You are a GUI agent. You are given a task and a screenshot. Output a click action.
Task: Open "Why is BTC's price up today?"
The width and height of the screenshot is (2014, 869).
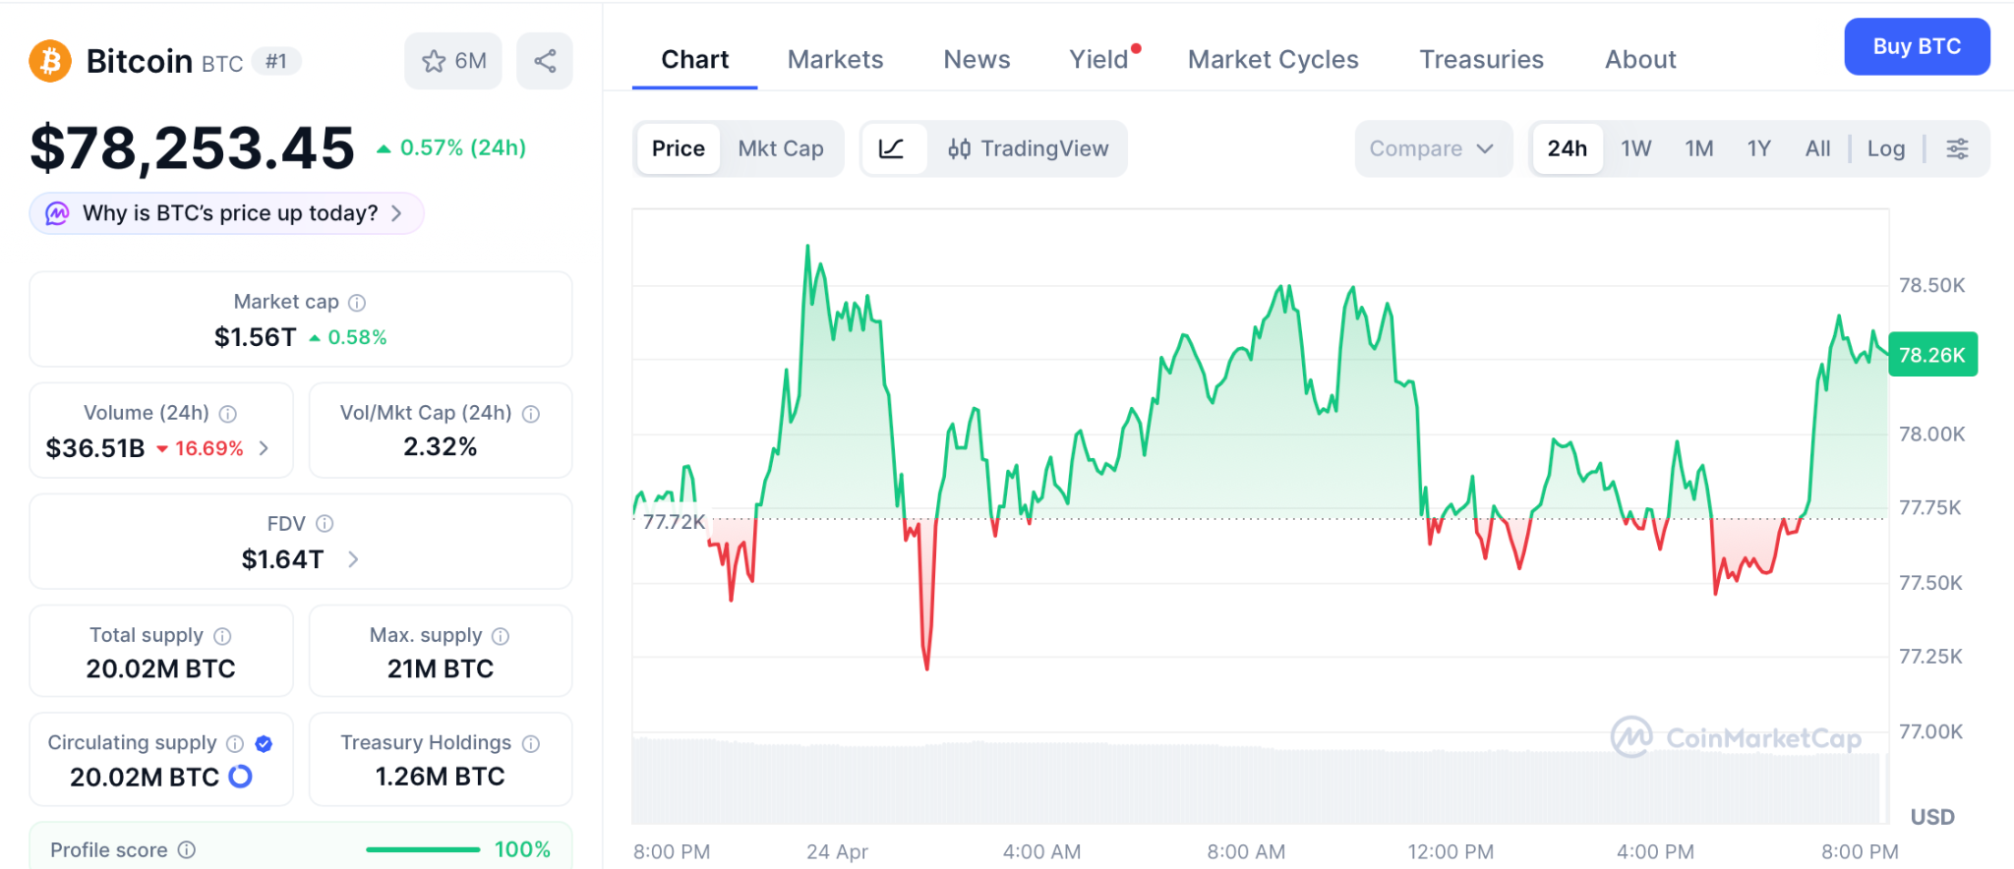pos(227,213)
